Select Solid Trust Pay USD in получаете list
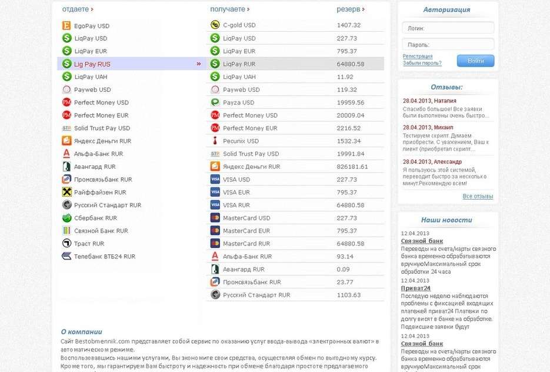The height and width of the screenshot is (372, 550). point(295,154)
